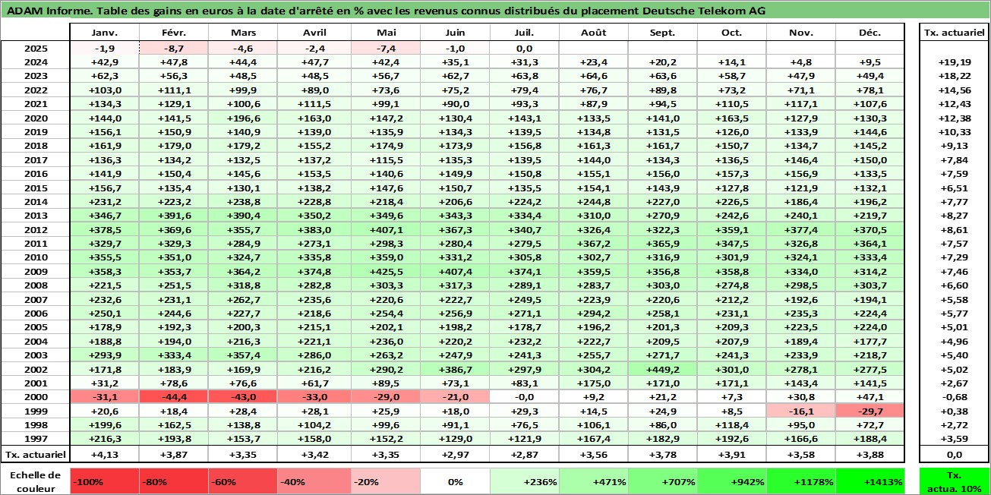Select the 2022 Févr. cell +111,1
991x495 pixels.
point(174,90)
